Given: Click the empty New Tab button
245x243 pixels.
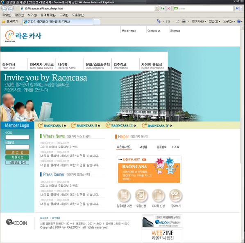Looking at the screenshot, I should (97, 22).
